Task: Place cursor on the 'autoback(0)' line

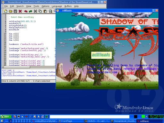Action: [x=15, y=23]
